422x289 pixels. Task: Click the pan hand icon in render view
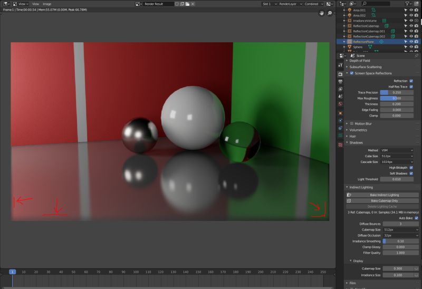(321, 13)
